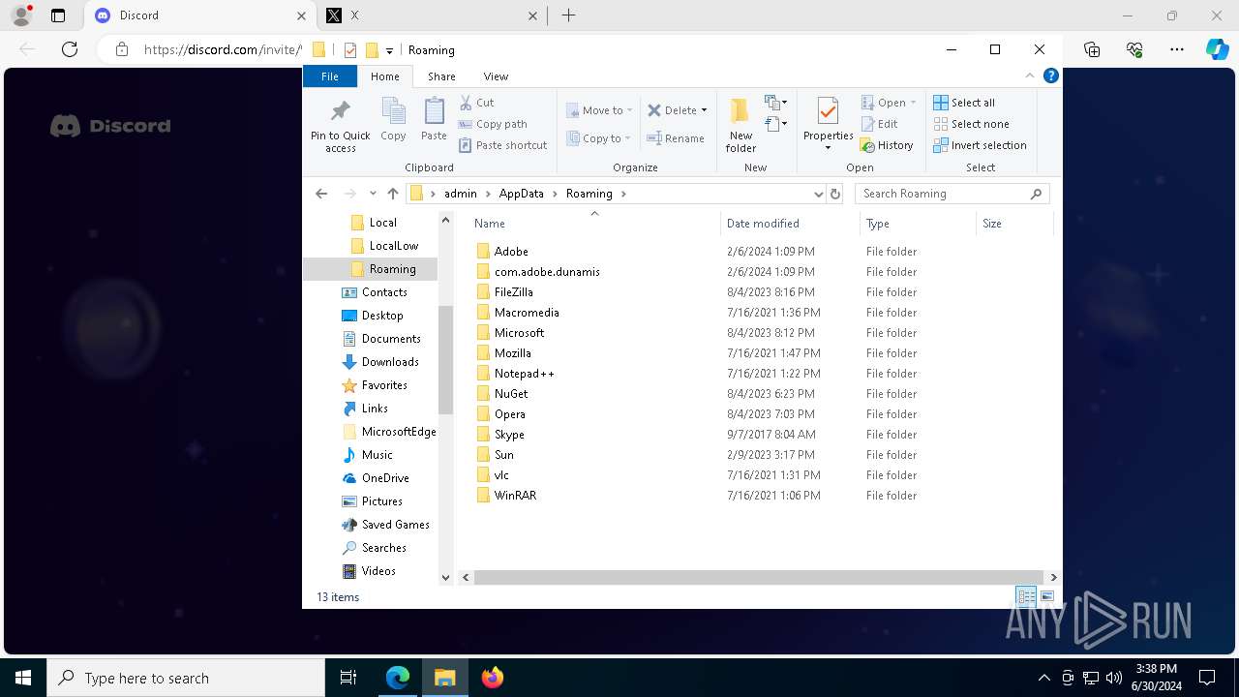The height and width of the screenshot is (697, 1239).
Task: Select the Home ribbon tab
Action: (x=384, y=76)
